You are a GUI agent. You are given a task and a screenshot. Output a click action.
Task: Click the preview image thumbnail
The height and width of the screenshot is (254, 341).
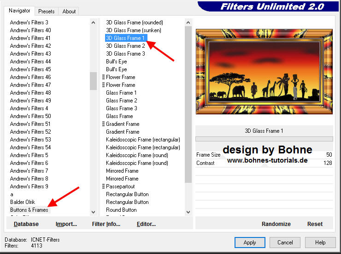pos(264,72)
